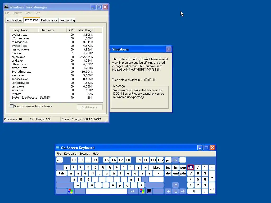The width and height of the screenshot is (271, 203).
Task: Click the three-quarters fraction key
Action: (x=117, y=167)
